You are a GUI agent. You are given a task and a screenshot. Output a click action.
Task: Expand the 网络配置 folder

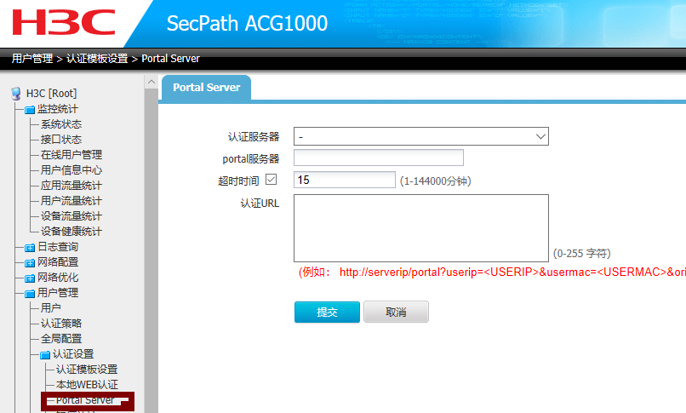(30, 263)
